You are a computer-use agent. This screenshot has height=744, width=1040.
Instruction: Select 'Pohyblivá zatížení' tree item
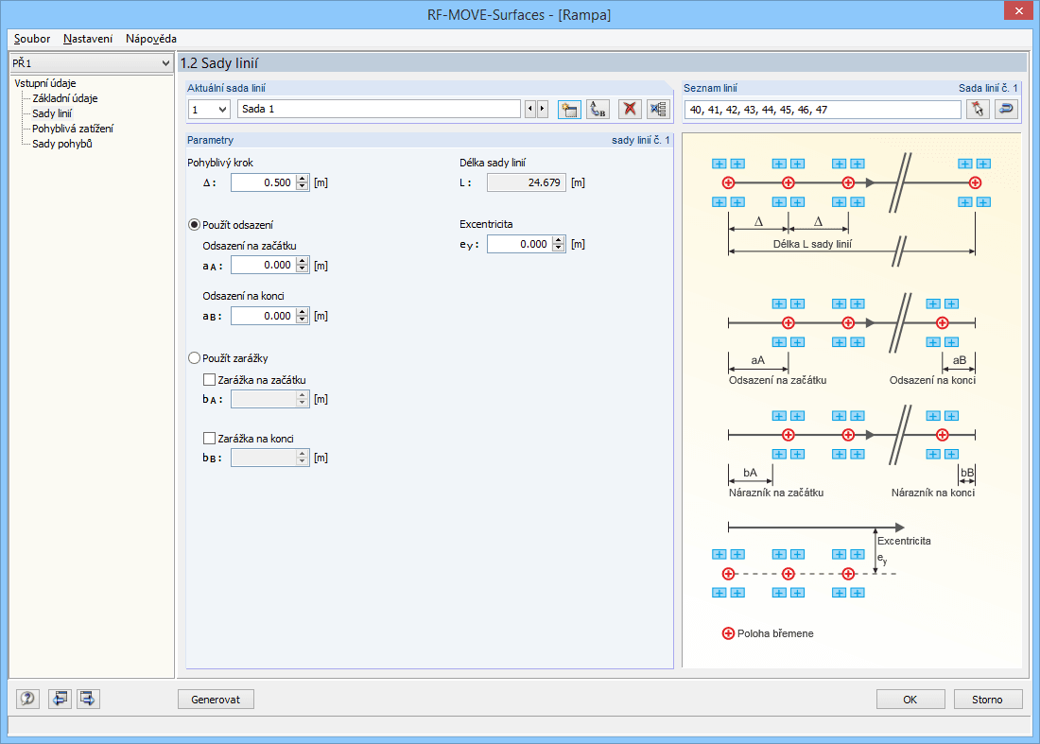72,129
